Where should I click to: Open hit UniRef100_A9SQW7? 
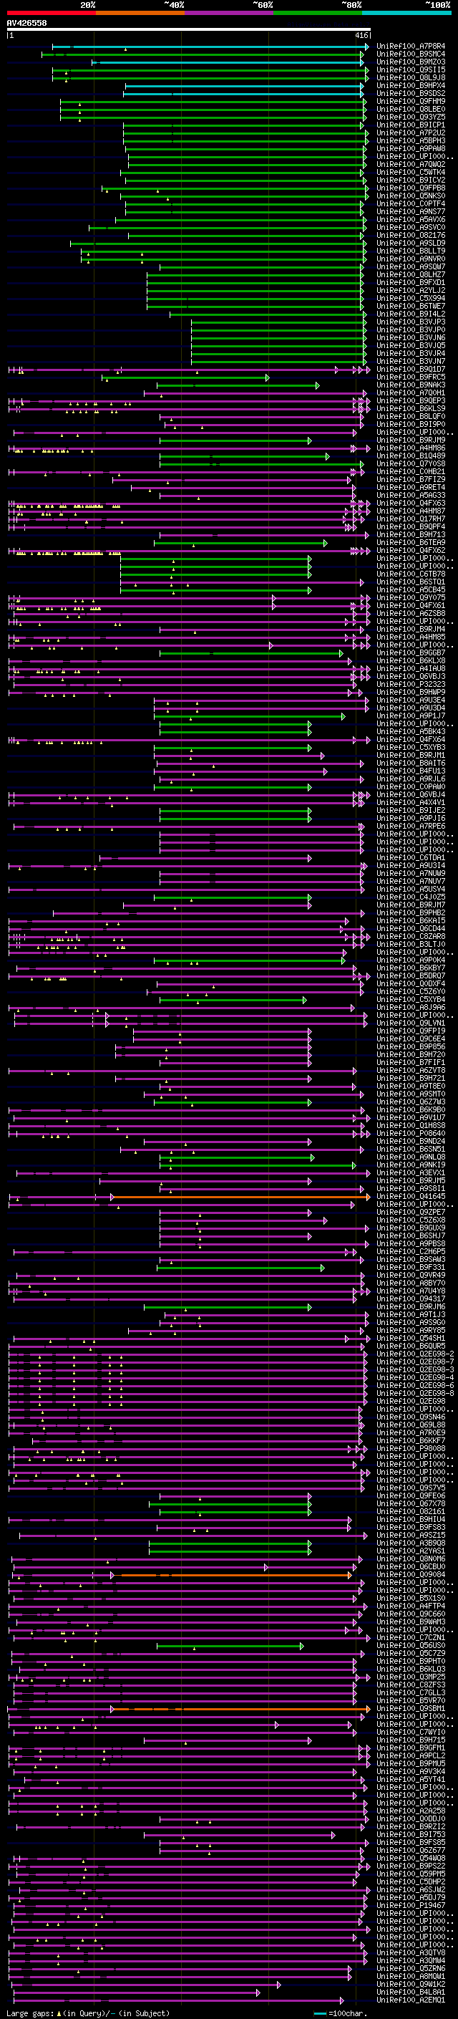411,266
